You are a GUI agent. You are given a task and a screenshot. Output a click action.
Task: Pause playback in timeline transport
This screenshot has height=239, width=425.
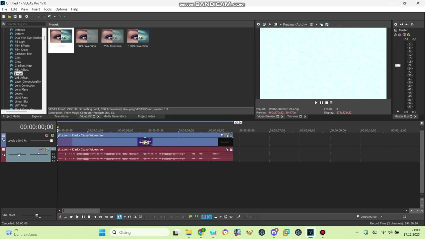[x=83, y=217]
